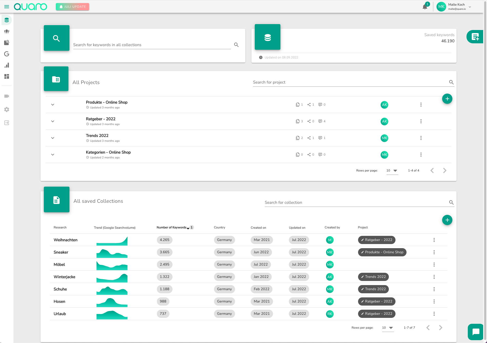
Task: Click the Juli Update button
Action: click(x=73, y=7)
